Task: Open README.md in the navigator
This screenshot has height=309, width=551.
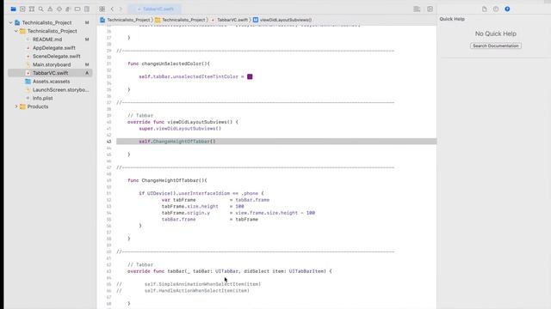Action: (47, 39)
